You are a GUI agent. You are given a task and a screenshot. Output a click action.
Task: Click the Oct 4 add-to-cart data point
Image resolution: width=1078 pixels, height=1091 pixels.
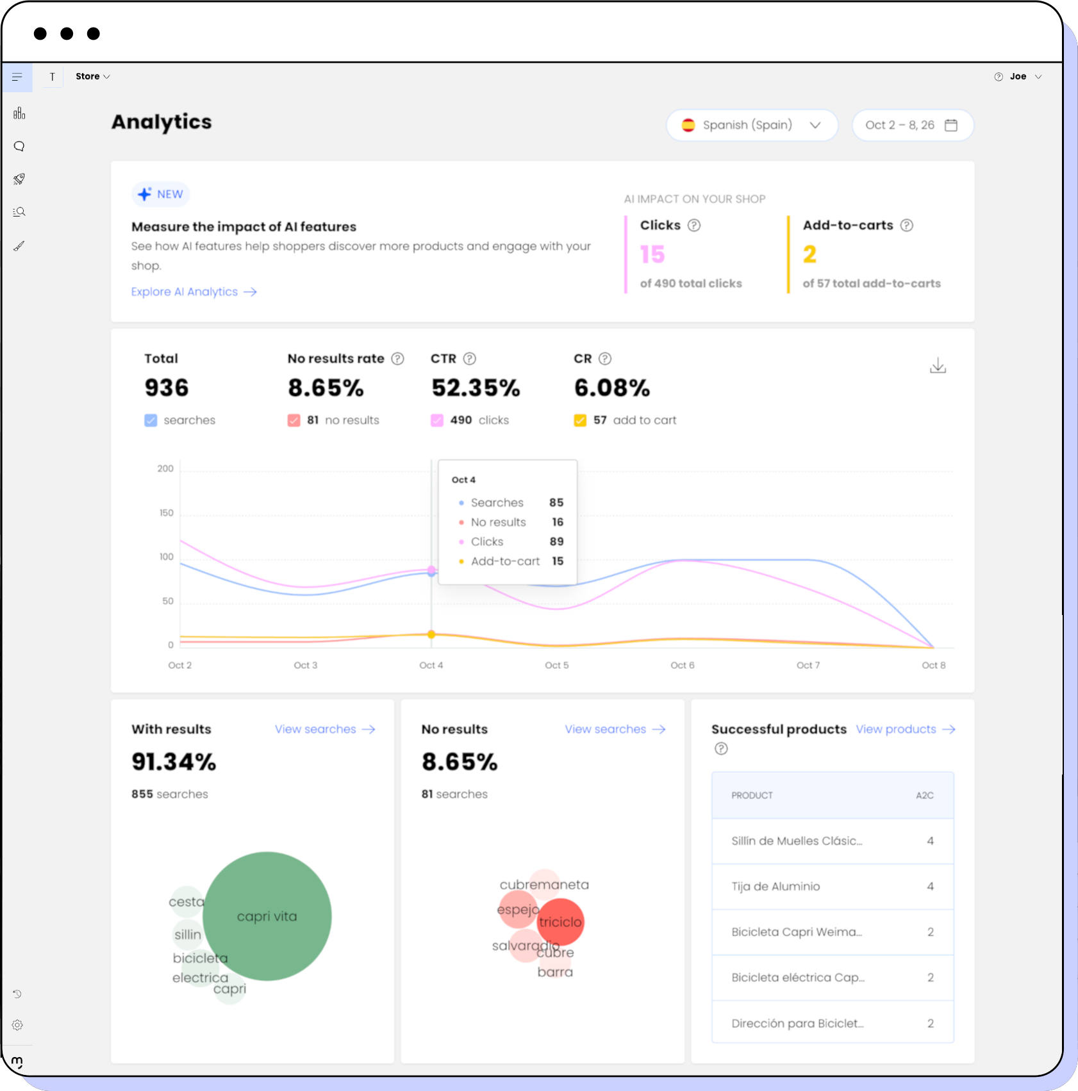click(431, 634)
